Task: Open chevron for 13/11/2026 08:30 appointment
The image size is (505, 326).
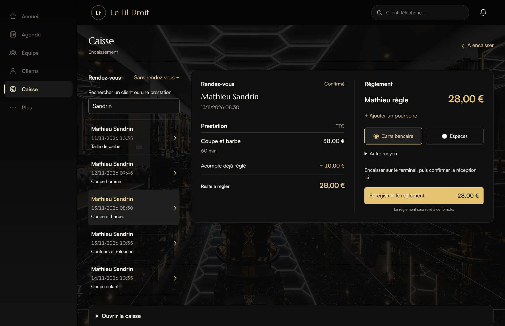Action: click(175, 208)
